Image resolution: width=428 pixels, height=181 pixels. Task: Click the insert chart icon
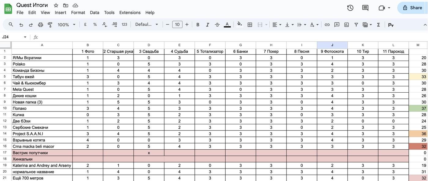pos(346,25)
